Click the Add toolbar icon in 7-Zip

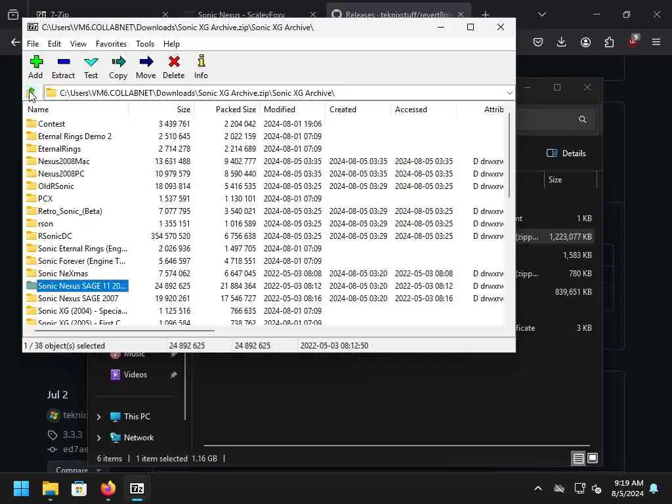[35, 67]
